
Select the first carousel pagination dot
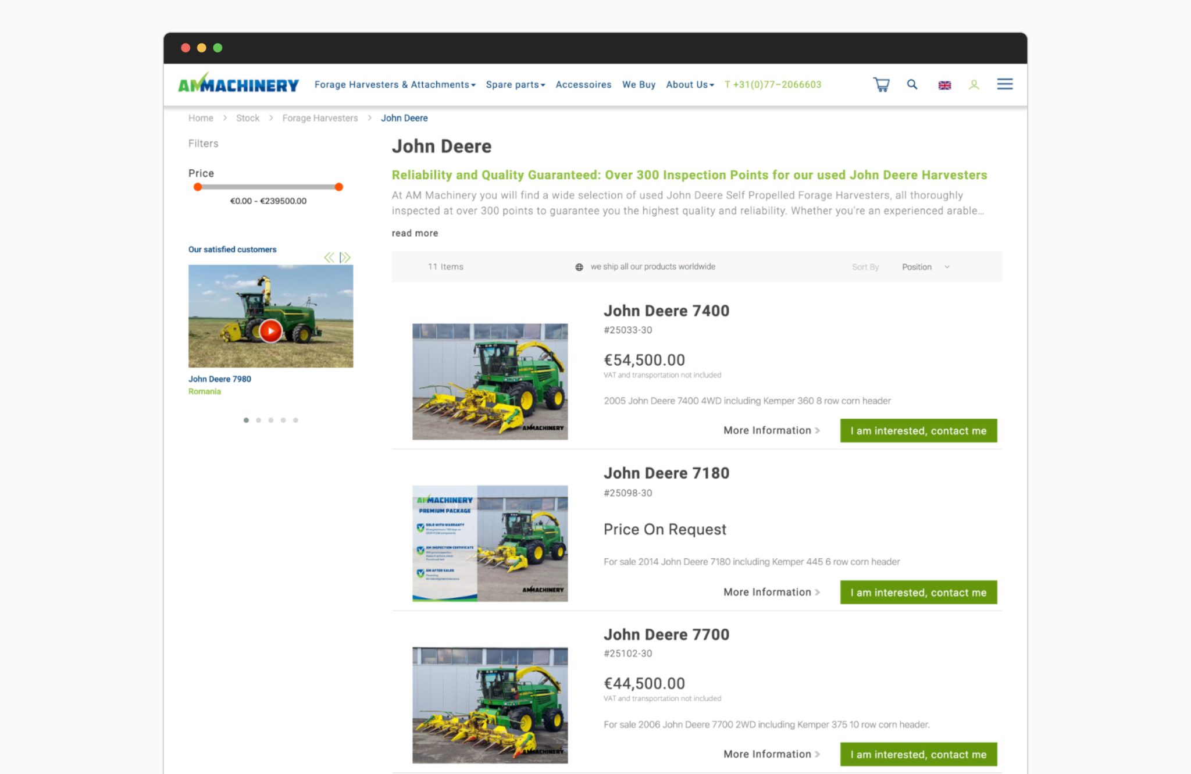click(x=246, y=420)
